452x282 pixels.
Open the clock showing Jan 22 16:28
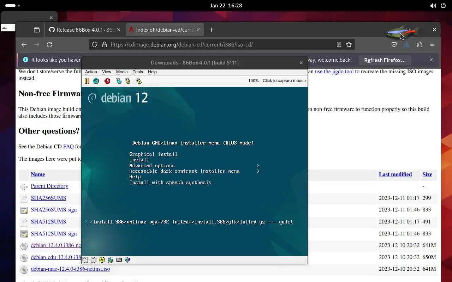click(x=226, y=6)
